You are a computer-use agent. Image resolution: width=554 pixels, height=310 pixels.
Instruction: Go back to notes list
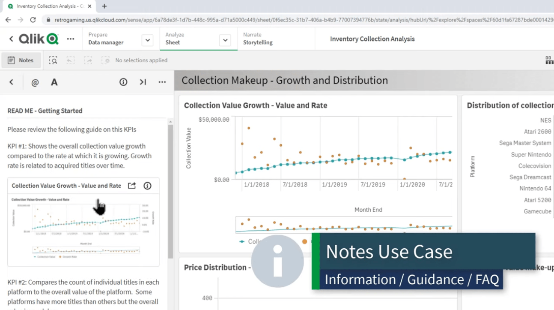click(12, 82)
